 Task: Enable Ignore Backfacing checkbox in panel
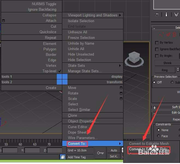point(157,49)
